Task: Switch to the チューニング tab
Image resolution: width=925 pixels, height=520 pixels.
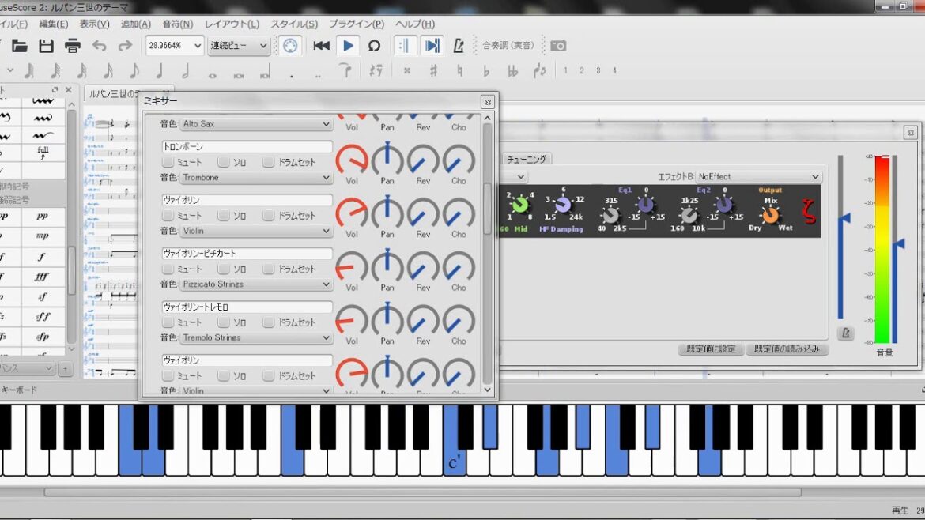Action: click(527, 159)
